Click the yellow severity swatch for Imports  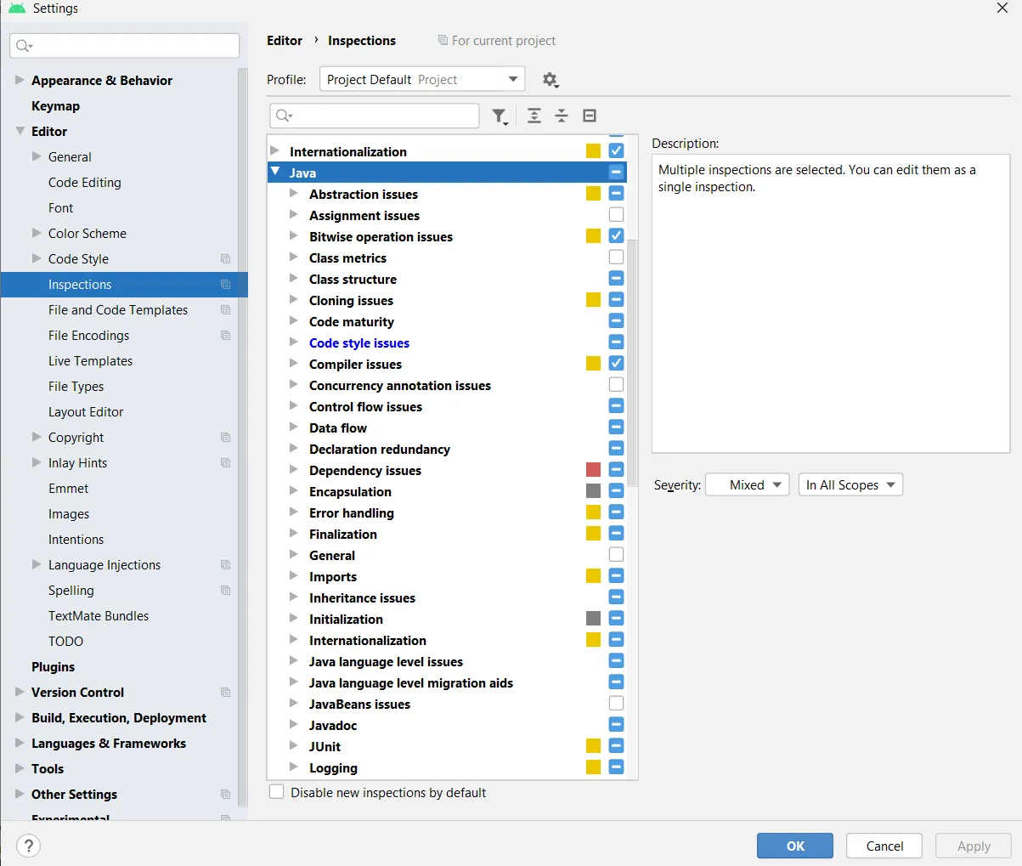(593, 576)
